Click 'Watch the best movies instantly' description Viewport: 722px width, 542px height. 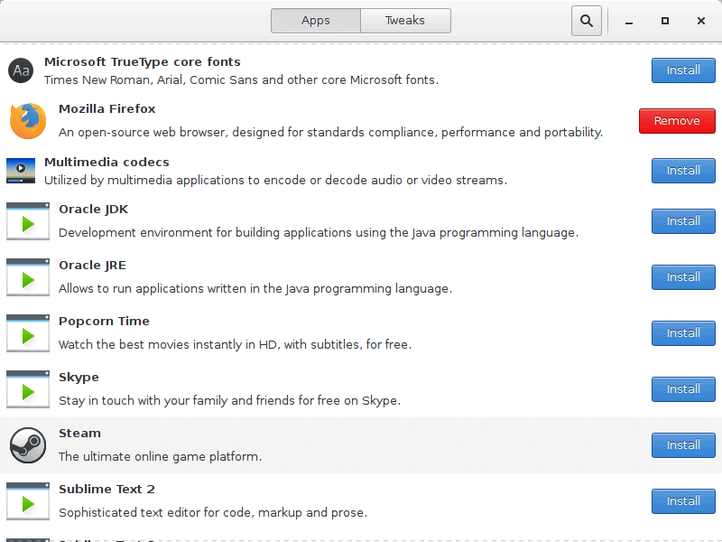pyautogui.click(x=236, y=345)
